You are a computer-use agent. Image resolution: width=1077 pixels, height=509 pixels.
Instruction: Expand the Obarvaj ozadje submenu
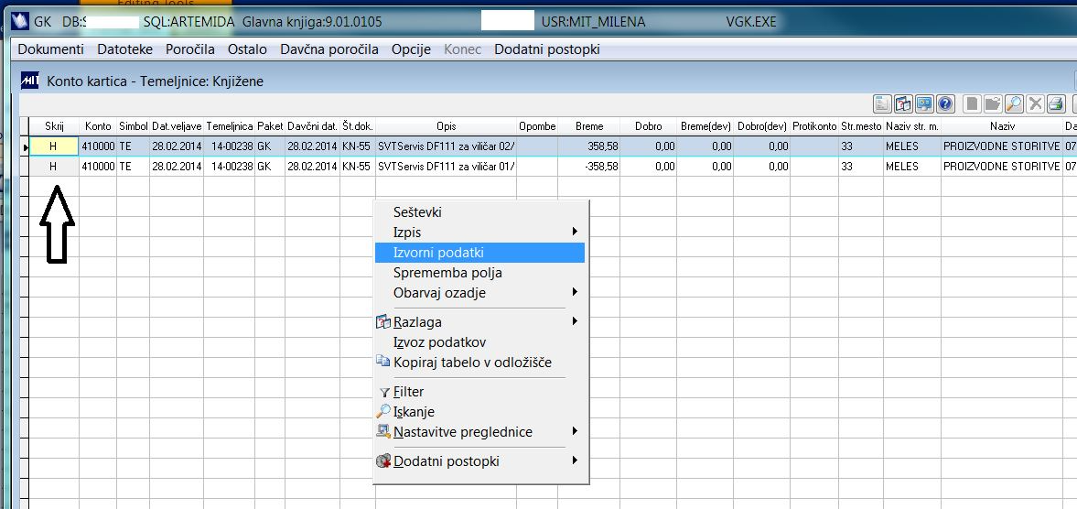pyautogui.click(x=575, y=293)
